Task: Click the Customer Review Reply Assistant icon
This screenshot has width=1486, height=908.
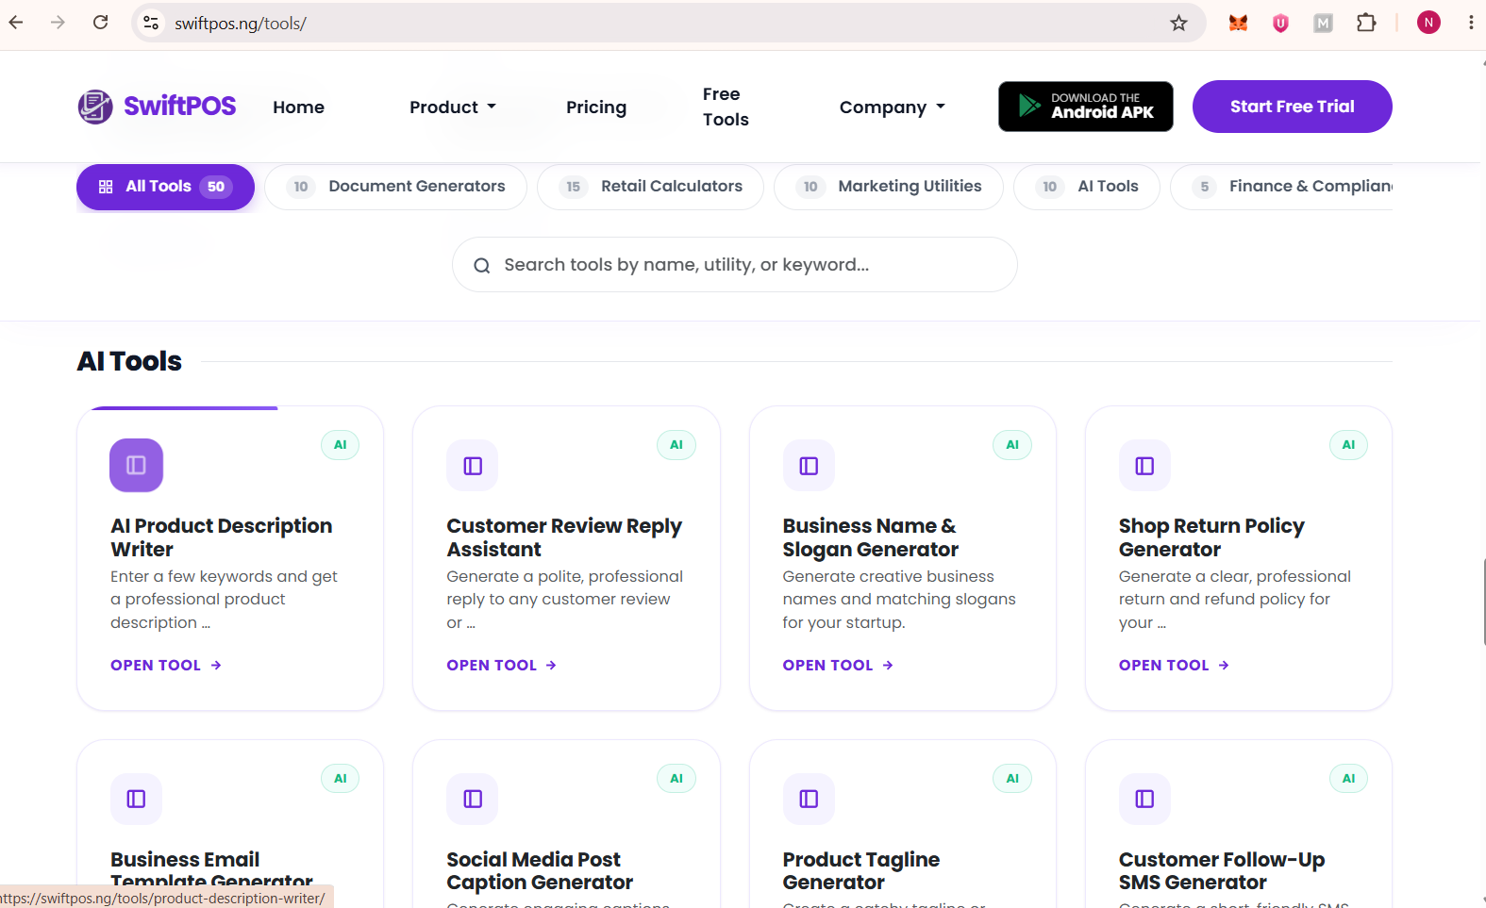Action: coord(473,466)
